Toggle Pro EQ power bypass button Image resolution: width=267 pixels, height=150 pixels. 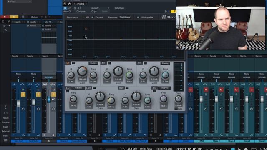point(65,8)
